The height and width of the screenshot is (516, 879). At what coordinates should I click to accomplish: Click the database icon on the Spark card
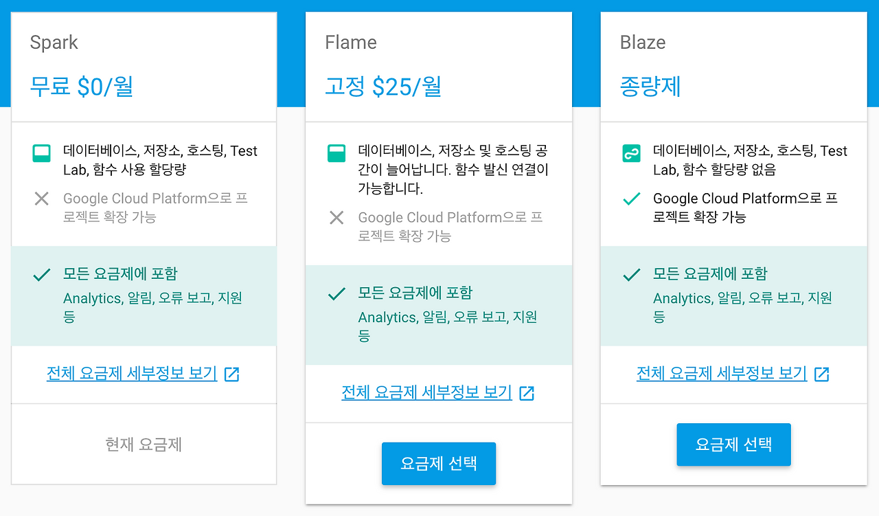(41, 151)
